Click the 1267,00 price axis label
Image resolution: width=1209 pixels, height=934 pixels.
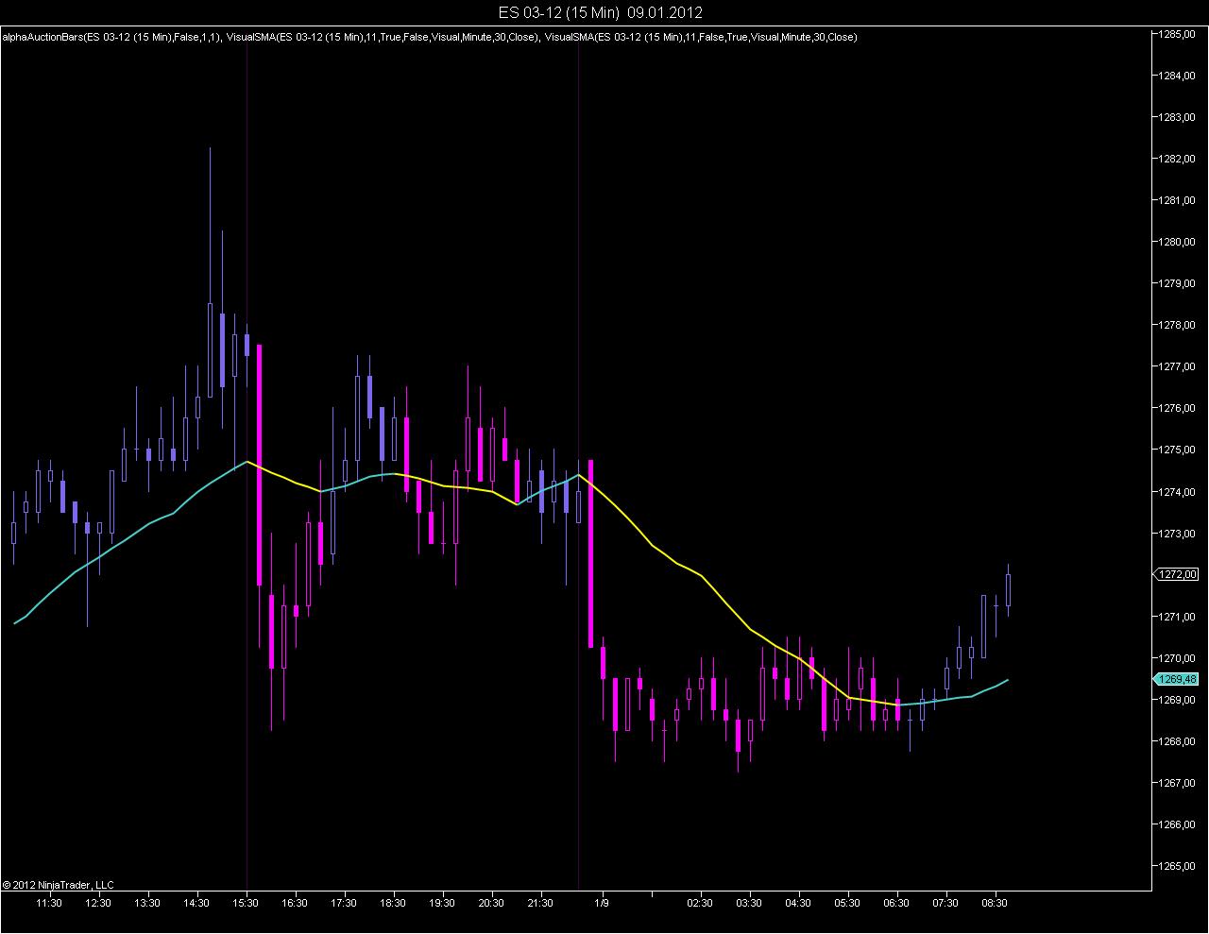(x=1179, y=783)
